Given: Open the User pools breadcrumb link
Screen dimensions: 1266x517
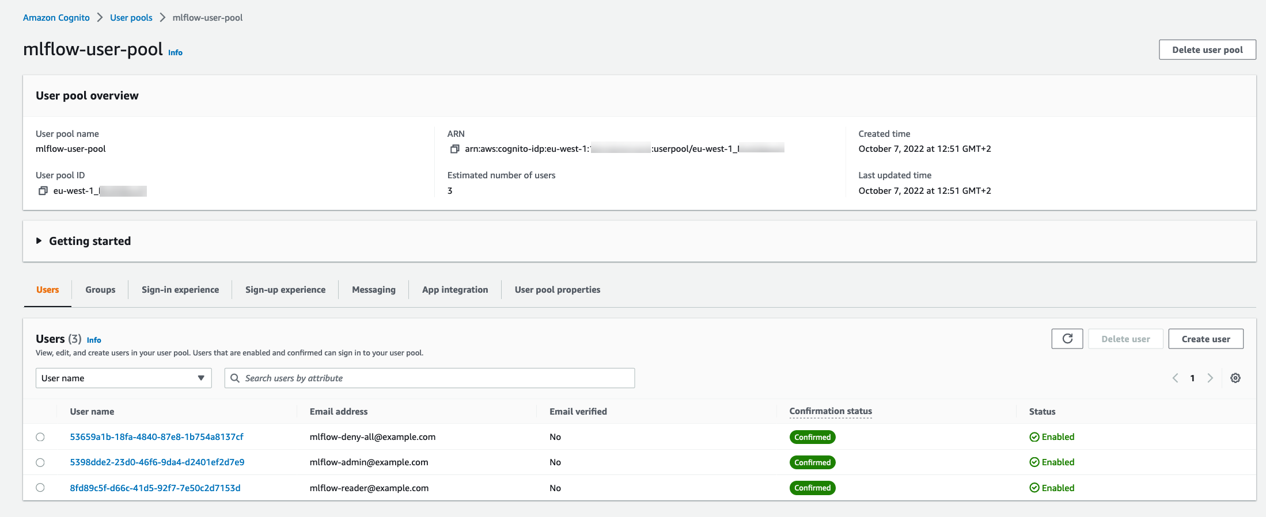Looking at the screenshot, I should [x=131, y=18].
